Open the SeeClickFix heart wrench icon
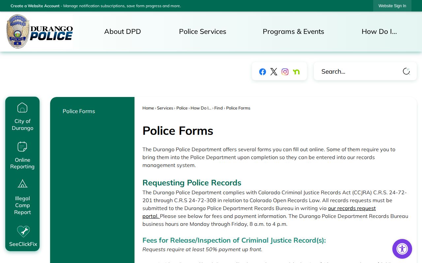 pos(23,231)
